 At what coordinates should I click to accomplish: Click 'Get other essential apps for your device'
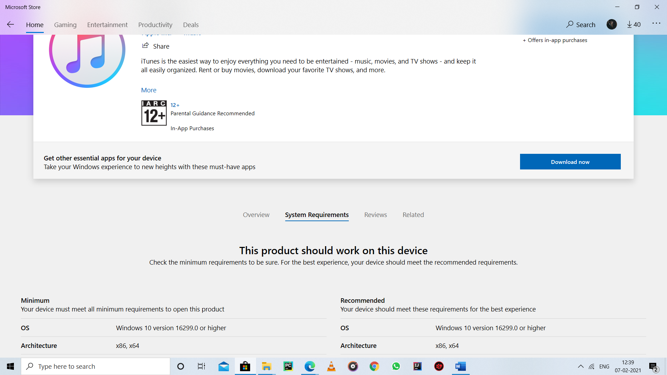point(102,158)
